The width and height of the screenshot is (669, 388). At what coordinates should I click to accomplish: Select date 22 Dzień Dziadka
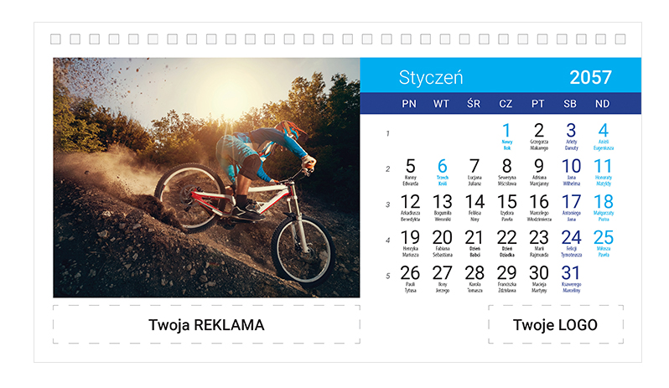[x=507, y=243]
